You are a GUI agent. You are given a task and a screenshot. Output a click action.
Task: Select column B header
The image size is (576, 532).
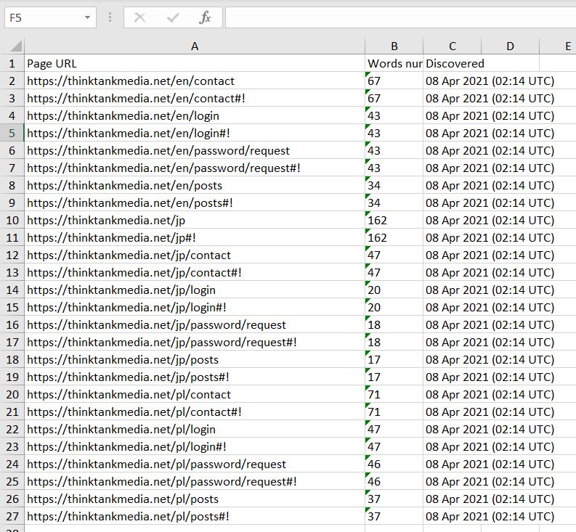[x=394, y=46]
